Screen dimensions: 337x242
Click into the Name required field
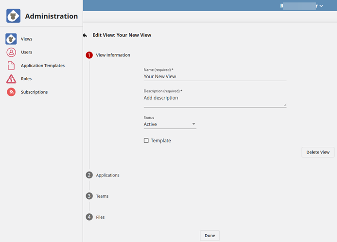[x=214, y=76]
